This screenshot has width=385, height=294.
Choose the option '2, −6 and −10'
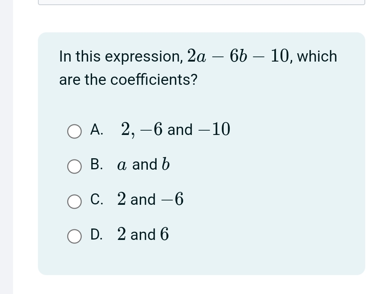pos(175,129)
